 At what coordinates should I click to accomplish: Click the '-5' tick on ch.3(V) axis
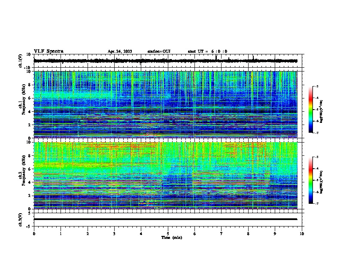pyautogui.click(x=29, y=226)
